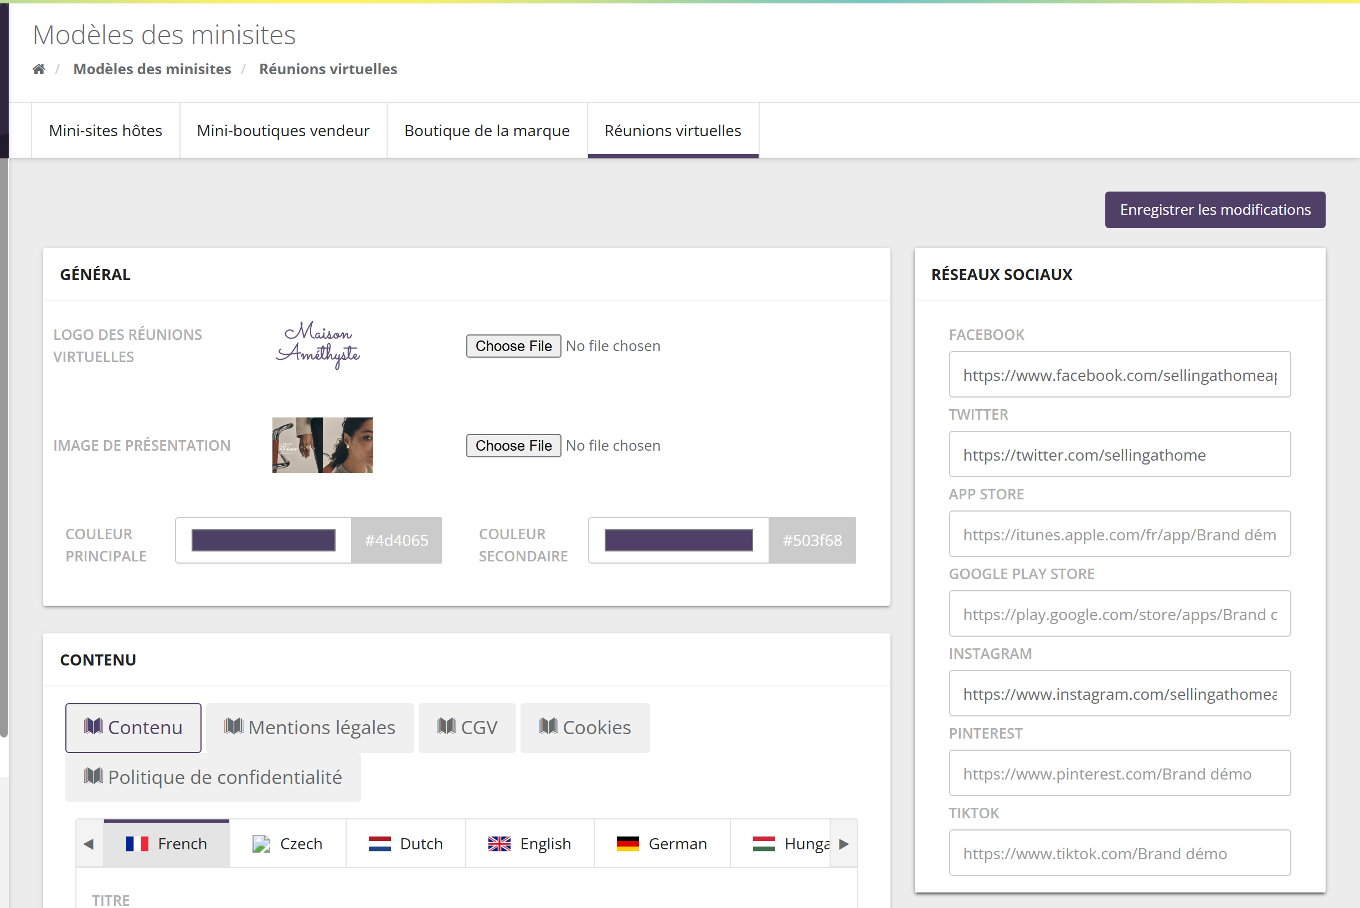Open the Mini-sites hôtes tab
Image resolution: width=1360 pixels, height=908 pixels.
(105, 131)
